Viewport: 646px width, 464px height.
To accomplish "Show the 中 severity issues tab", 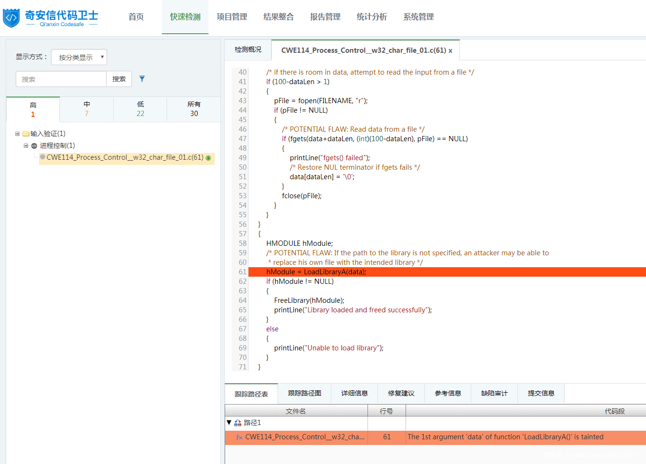I will (x=87, y=109).
